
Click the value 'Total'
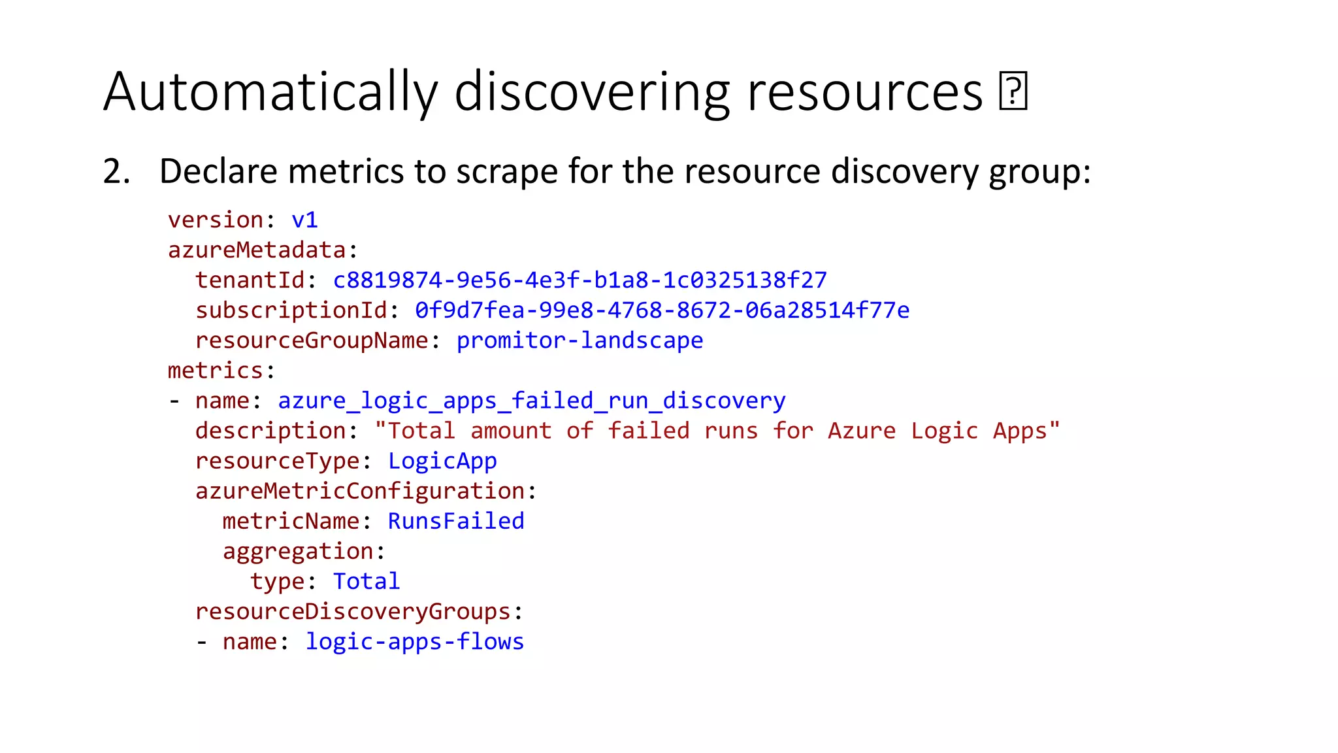coord(367,581)
